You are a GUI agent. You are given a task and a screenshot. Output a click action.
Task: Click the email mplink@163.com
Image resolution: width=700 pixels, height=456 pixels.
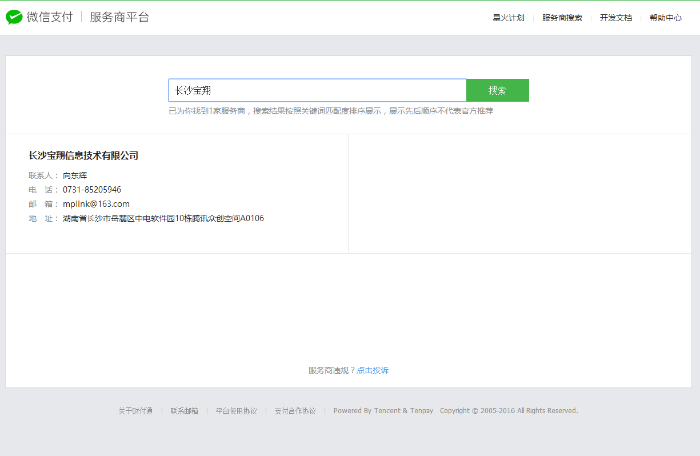click(96, 204)
